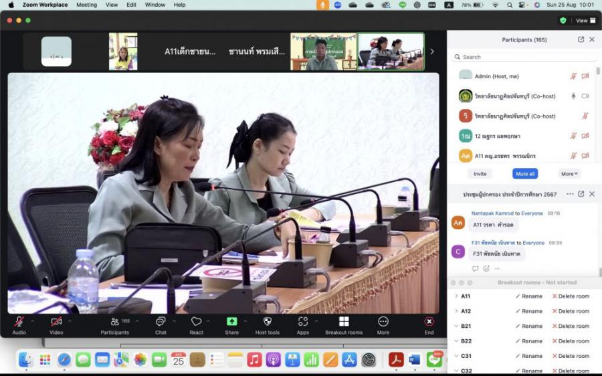Expand breakout room B21
The width and height of the screenshot is (602, 376).
[x=456, y=326]
